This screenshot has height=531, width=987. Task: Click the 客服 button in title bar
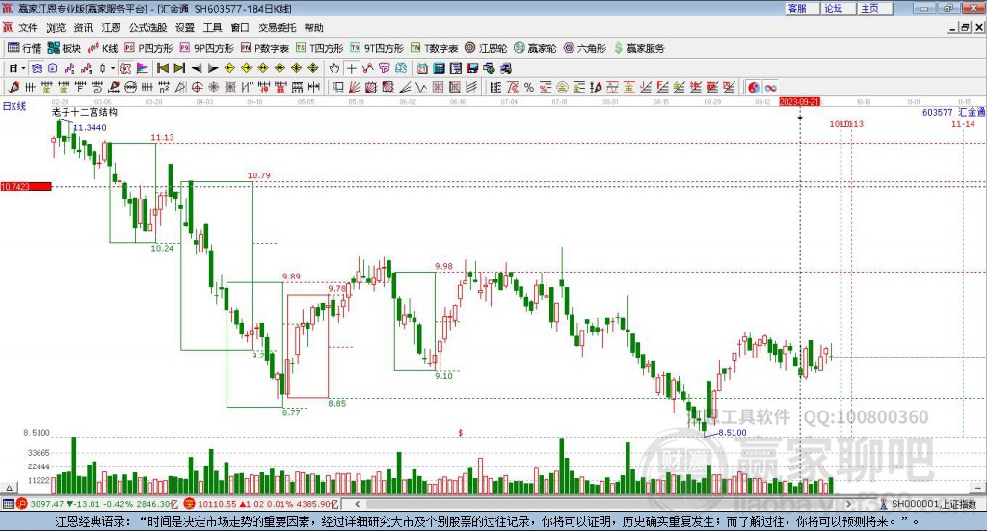click(x=801, y=8)
